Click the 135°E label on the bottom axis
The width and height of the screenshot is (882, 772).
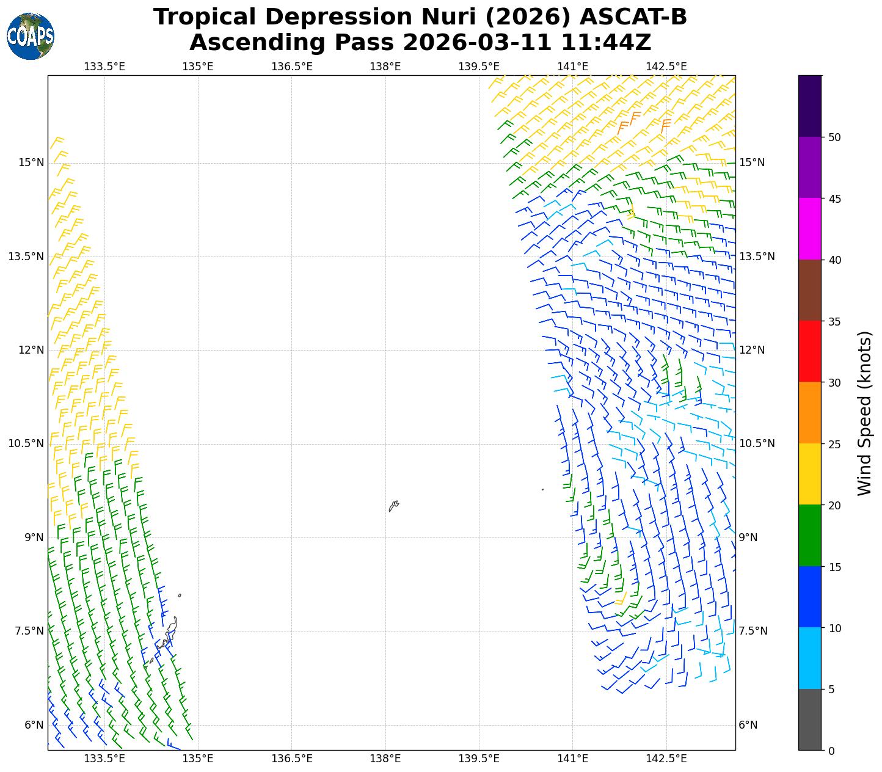pos(198,759)
